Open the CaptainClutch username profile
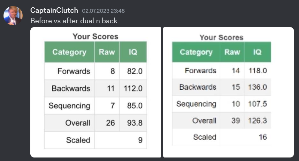Viewport: 299px width, 161px height. pos(54,10)
